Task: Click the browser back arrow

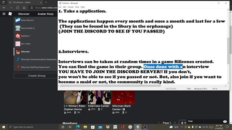Action: click(x=4, y=8)
